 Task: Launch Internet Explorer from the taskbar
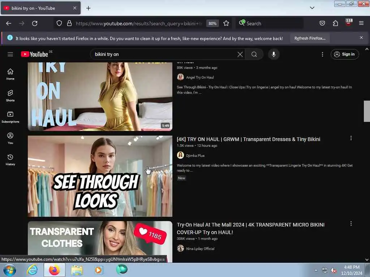(32, 270)
